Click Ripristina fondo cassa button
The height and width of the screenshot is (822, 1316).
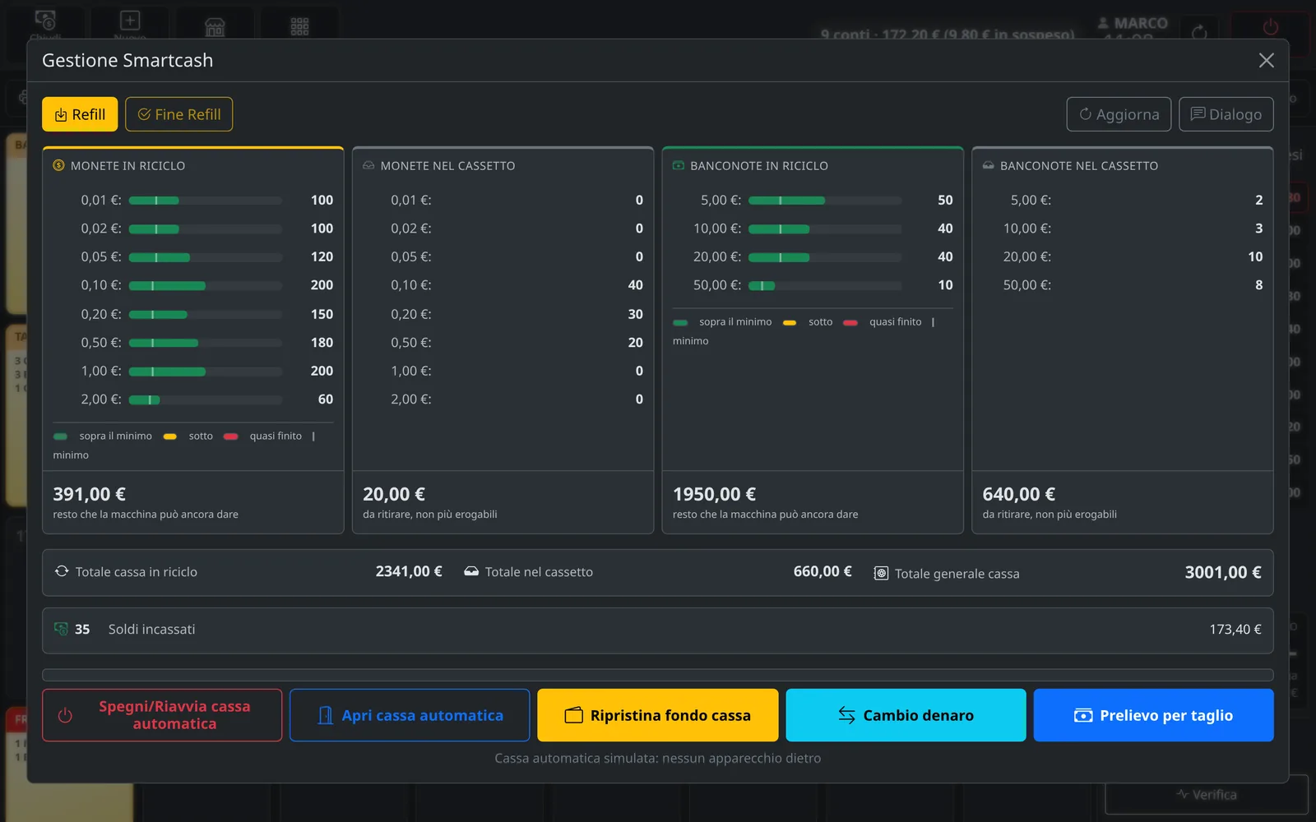(658, 715)
